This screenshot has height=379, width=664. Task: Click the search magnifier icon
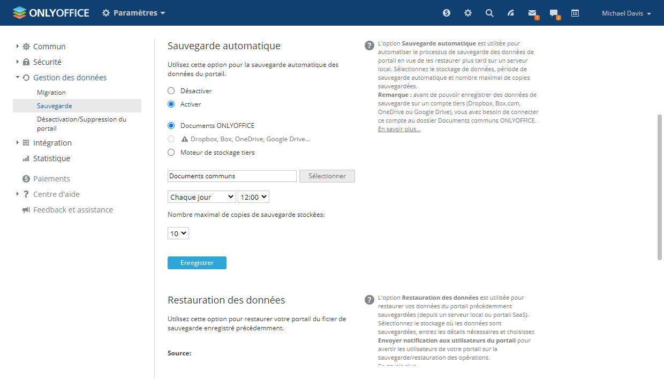coord(489,13)
